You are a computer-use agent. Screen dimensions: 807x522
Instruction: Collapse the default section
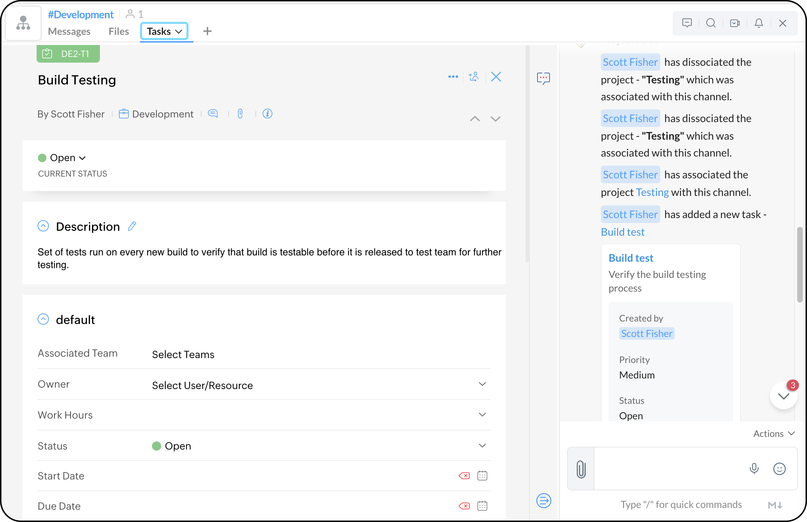pos(43,319)
